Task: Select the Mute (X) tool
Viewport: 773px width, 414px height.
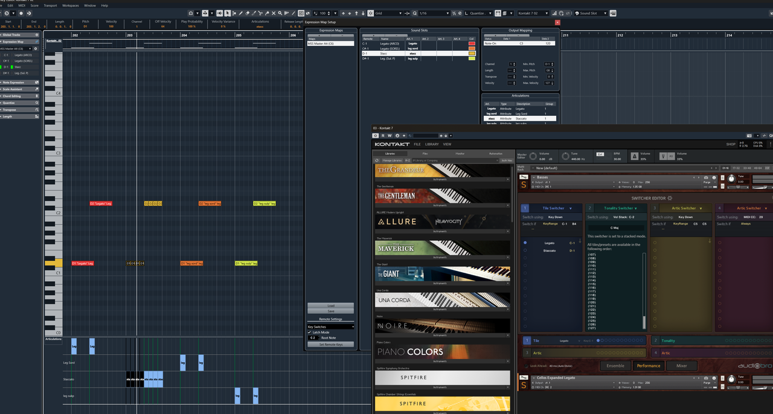Action: 274,13
